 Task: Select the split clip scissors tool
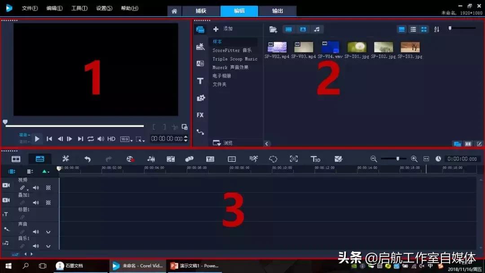pyautogui.click(x=66, y=159)
